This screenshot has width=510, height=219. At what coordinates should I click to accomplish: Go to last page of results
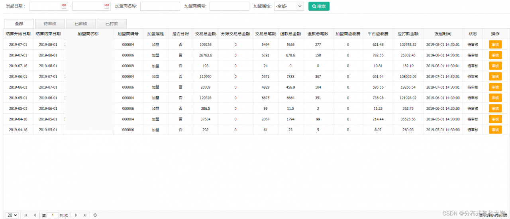pyautogui.click(x=85, y=215)
